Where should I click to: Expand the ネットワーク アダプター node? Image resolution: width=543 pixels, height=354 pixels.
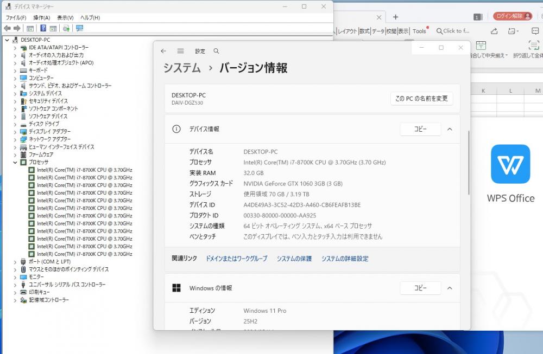[15, 139]
